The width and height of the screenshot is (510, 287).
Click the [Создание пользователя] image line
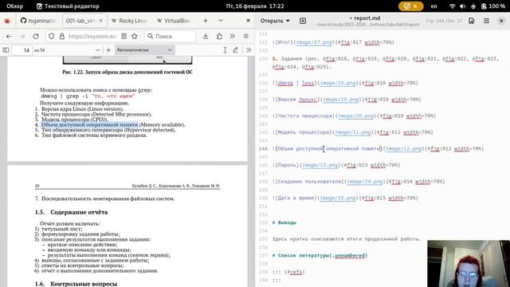pyautogui.click(x=359, y=182)
